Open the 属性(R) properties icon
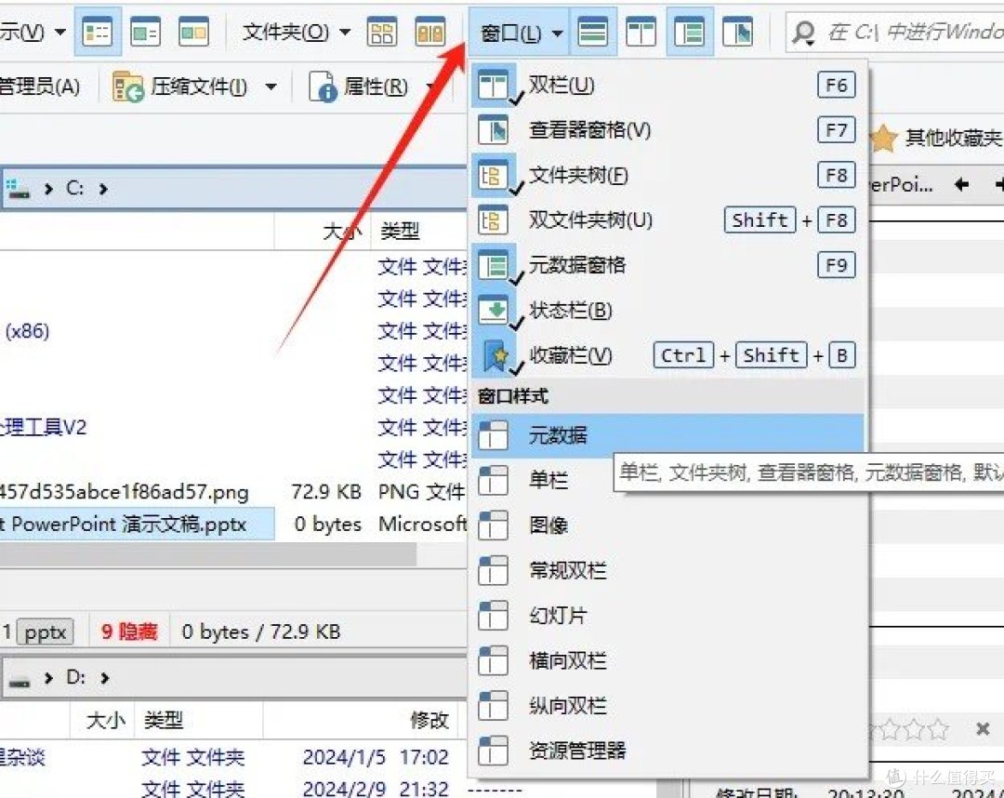This screenshot has width=1004, height=798. point(324,85)
